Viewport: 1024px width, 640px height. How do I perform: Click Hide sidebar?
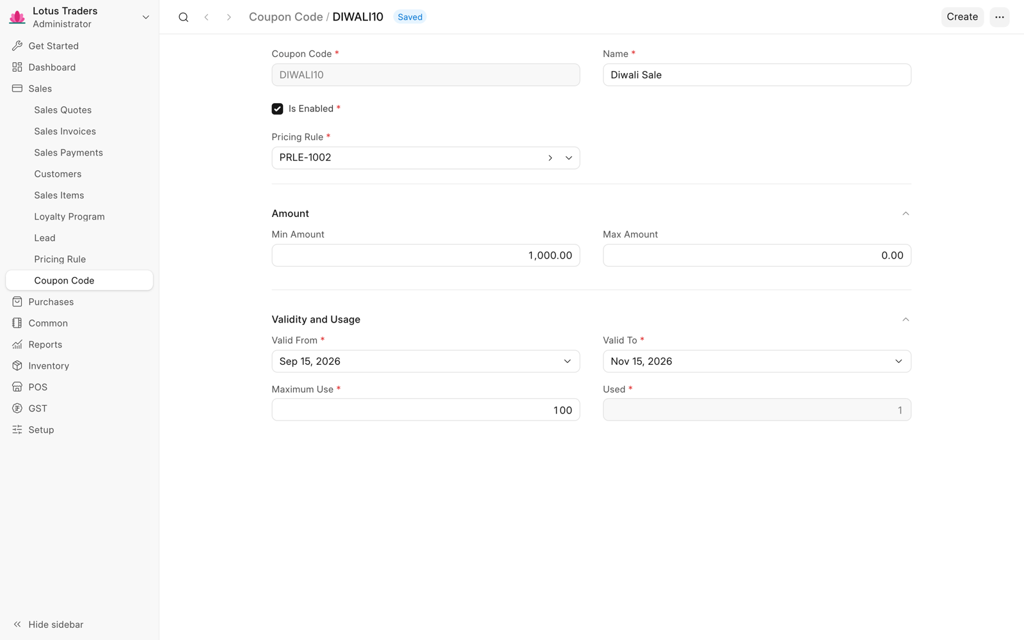pyautogui.click(x=48, y=625)
